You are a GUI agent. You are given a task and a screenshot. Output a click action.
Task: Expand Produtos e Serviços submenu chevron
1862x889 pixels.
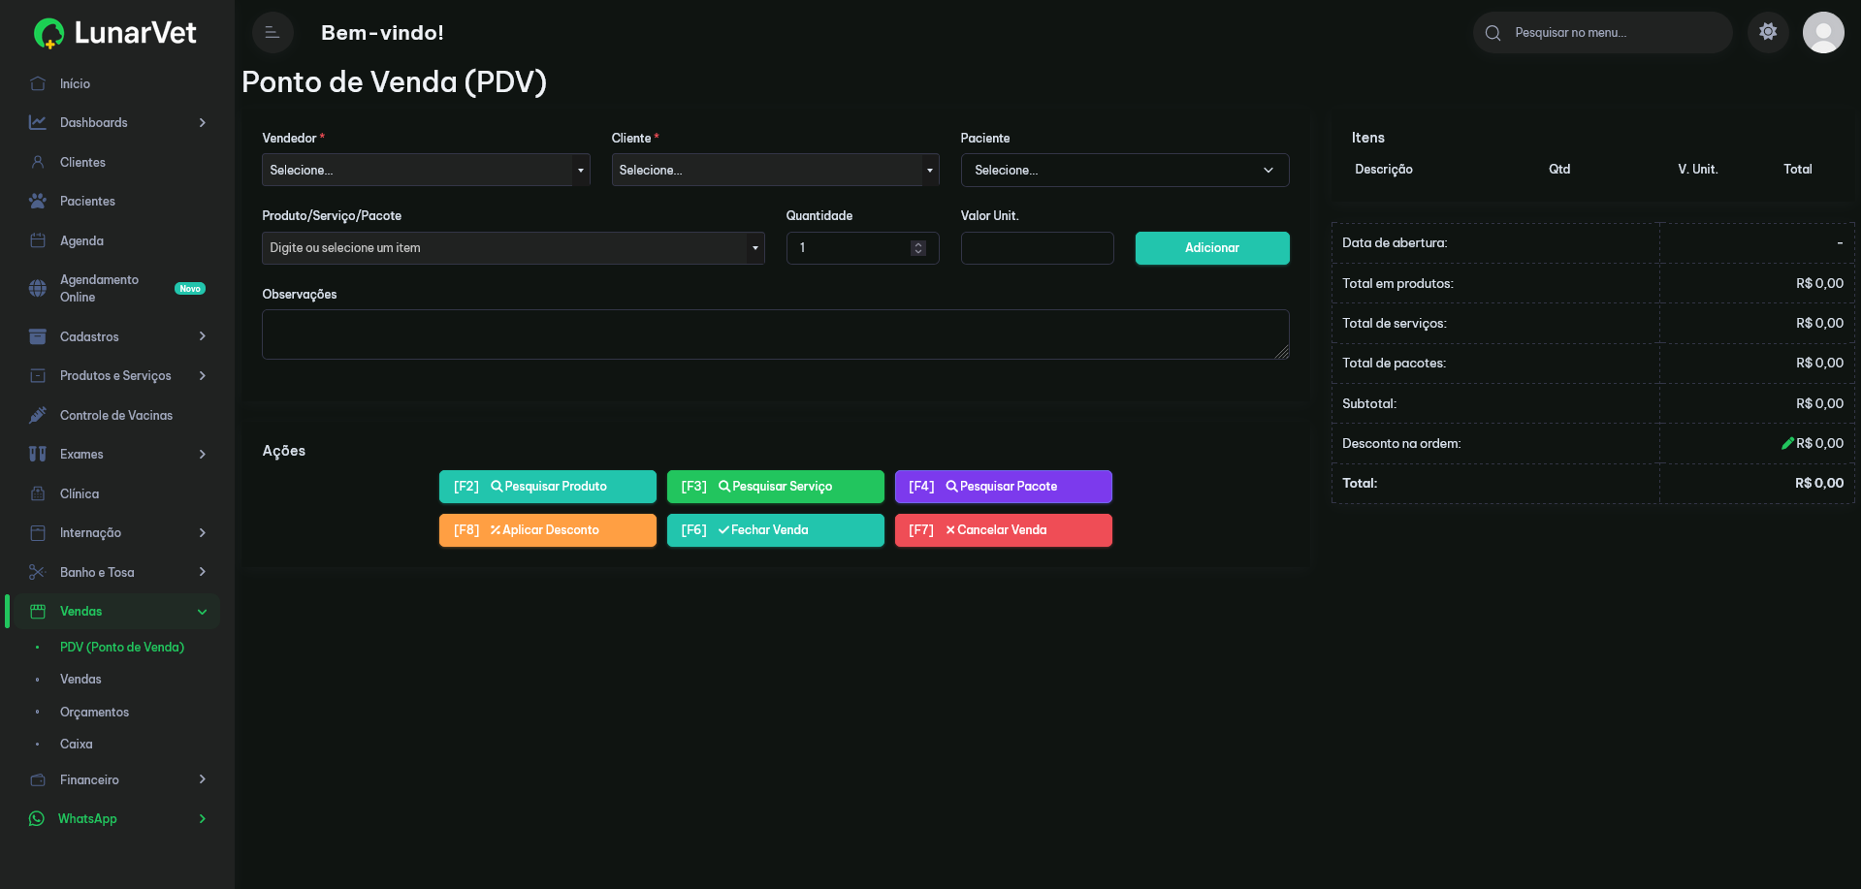click(x=202, y=375)
